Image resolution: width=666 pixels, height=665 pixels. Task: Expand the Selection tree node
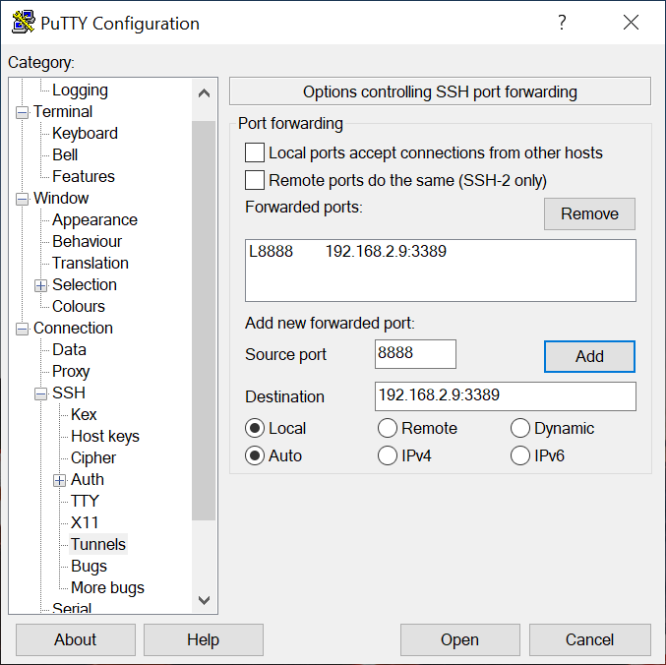[x=40, y=285]
